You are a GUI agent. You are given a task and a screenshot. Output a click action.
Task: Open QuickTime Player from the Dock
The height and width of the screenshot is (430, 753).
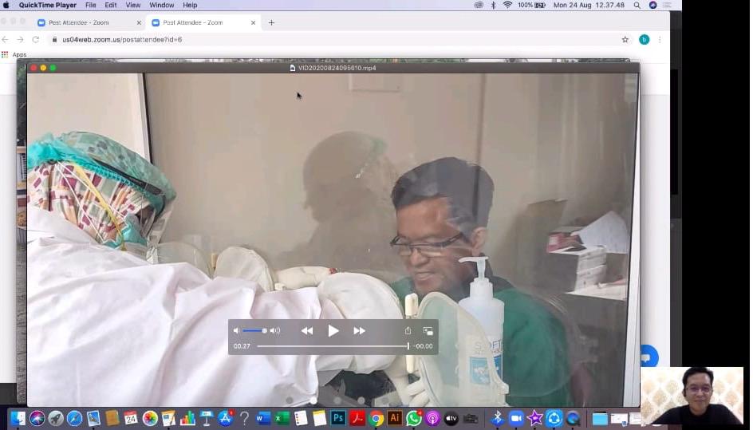573,418
